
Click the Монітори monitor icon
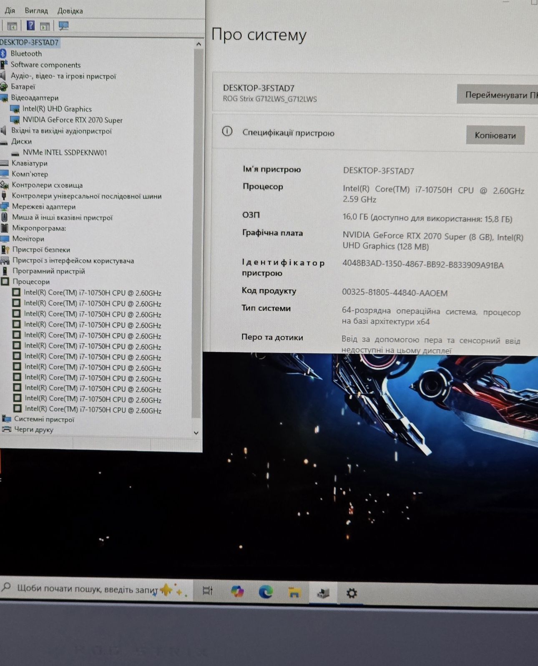(5, 239)
